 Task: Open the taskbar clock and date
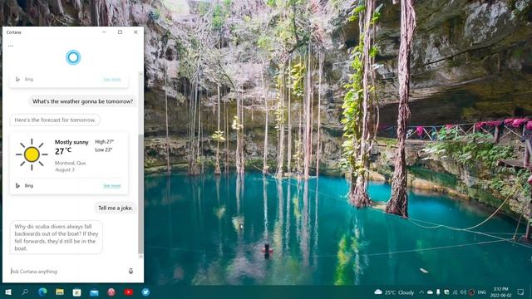point(500,292)
